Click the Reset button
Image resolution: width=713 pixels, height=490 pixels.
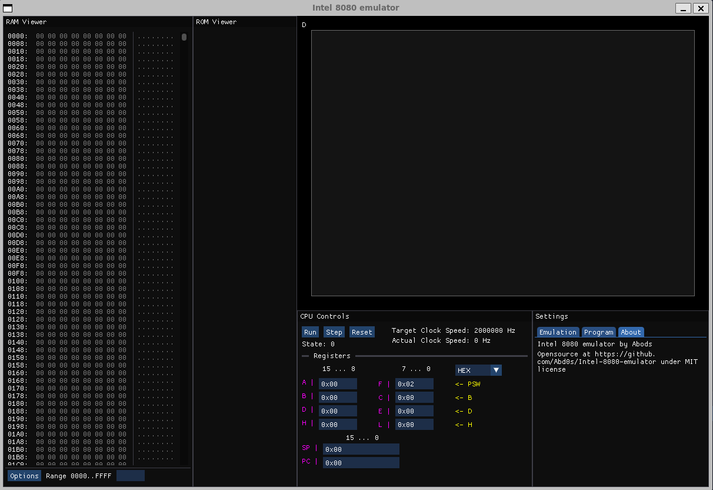[x=362, y=332]
